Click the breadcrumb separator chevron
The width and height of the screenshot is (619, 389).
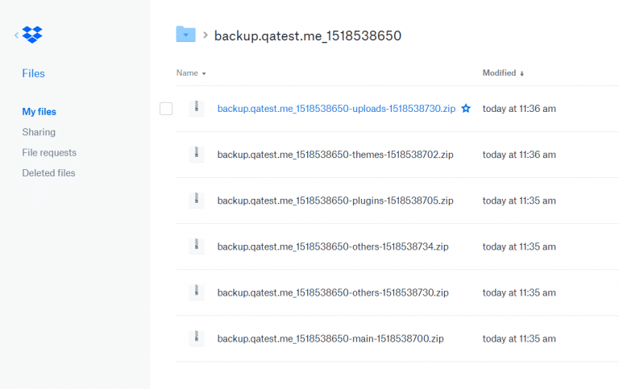click(206, 35)
